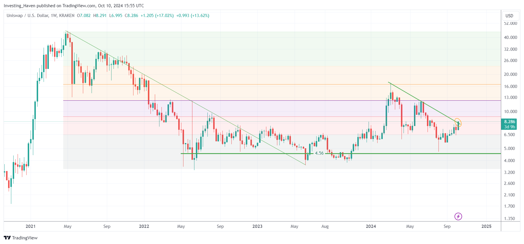Click the 5.000 price axis label
The height and width of the screenshot is (244, 524).
tap(509, 148)
